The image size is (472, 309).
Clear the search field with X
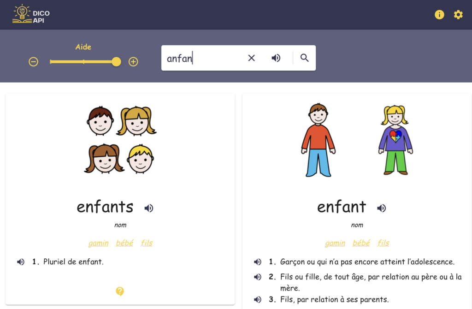[x=251, y=58]
